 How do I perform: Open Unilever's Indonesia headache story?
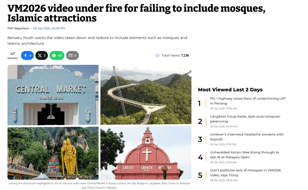(247, 137)
